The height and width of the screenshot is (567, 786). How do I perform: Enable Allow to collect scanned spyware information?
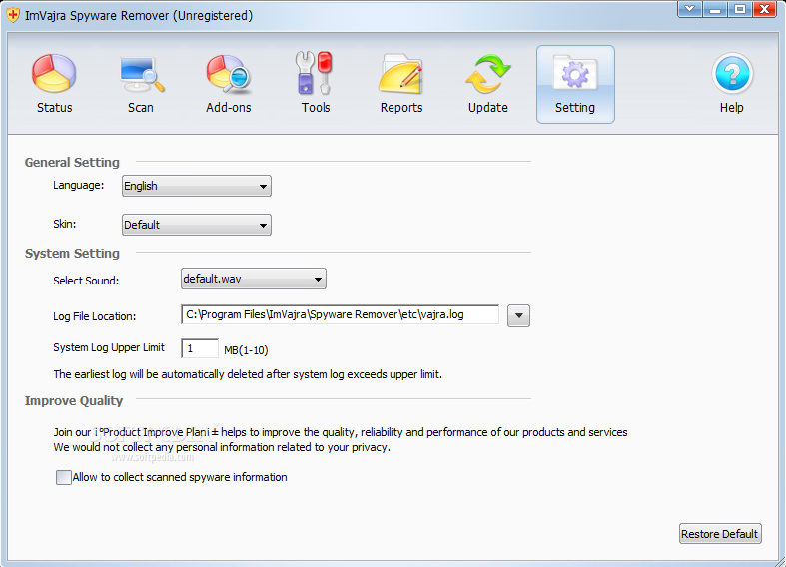click(x=64, y=477)
